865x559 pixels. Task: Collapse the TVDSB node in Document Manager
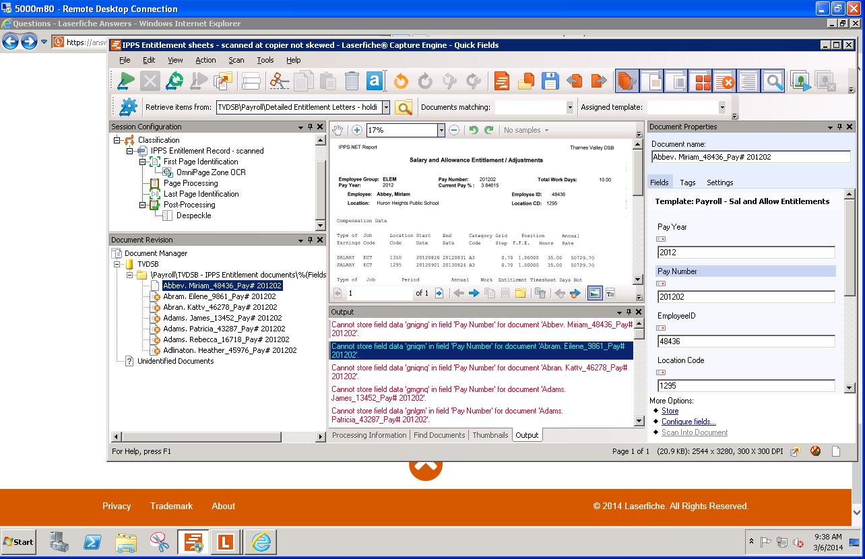click(117, 264)
